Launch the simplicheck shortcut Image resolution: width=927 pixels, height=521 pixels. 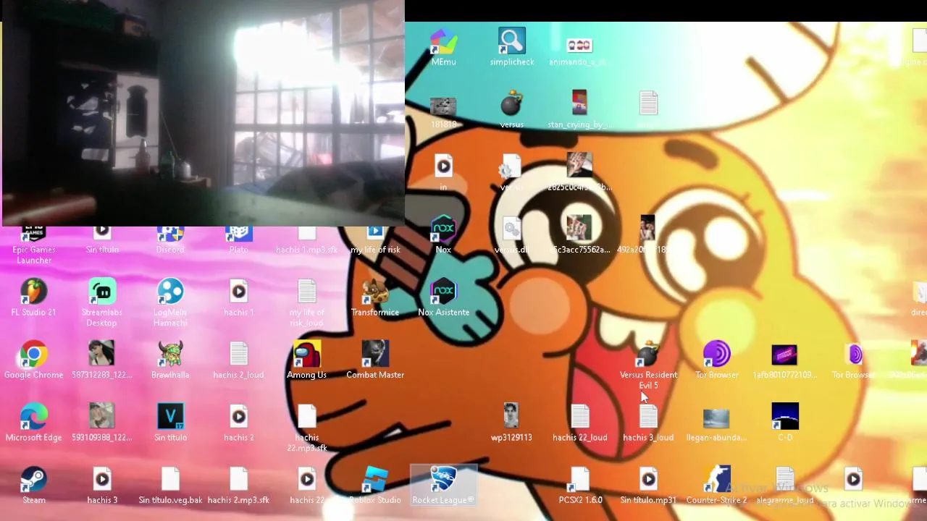click(x=511, y=48)
